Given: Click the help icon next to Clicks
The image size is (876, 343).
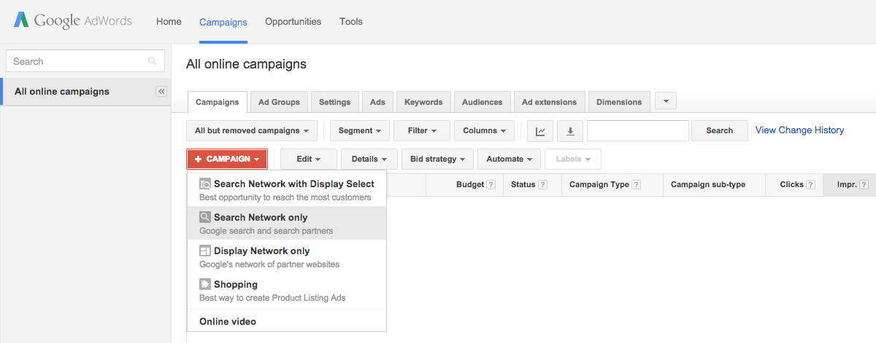Looking at the screenshot, I should (811, 185).
